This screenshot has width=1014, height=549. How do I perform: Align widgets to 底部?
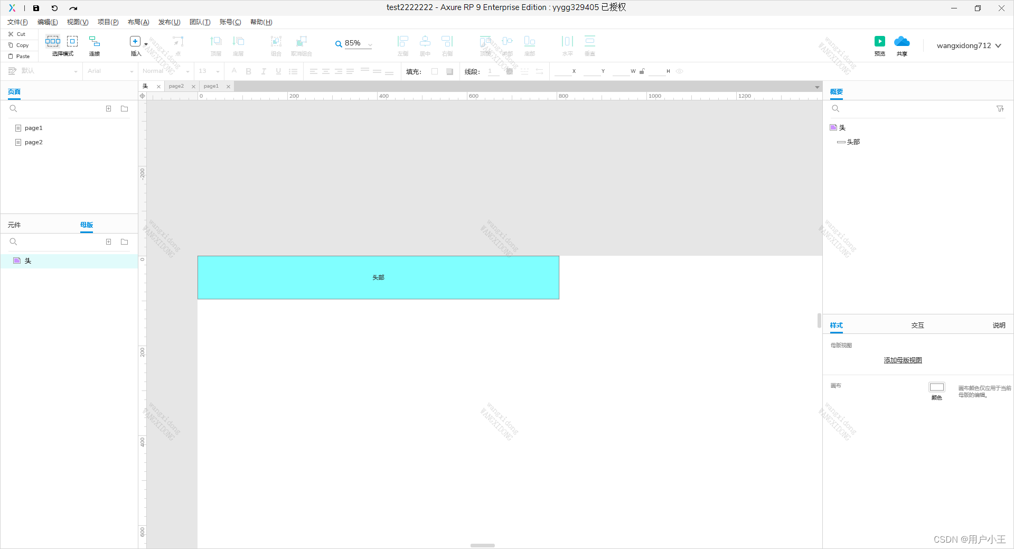[x=530, y=45]
